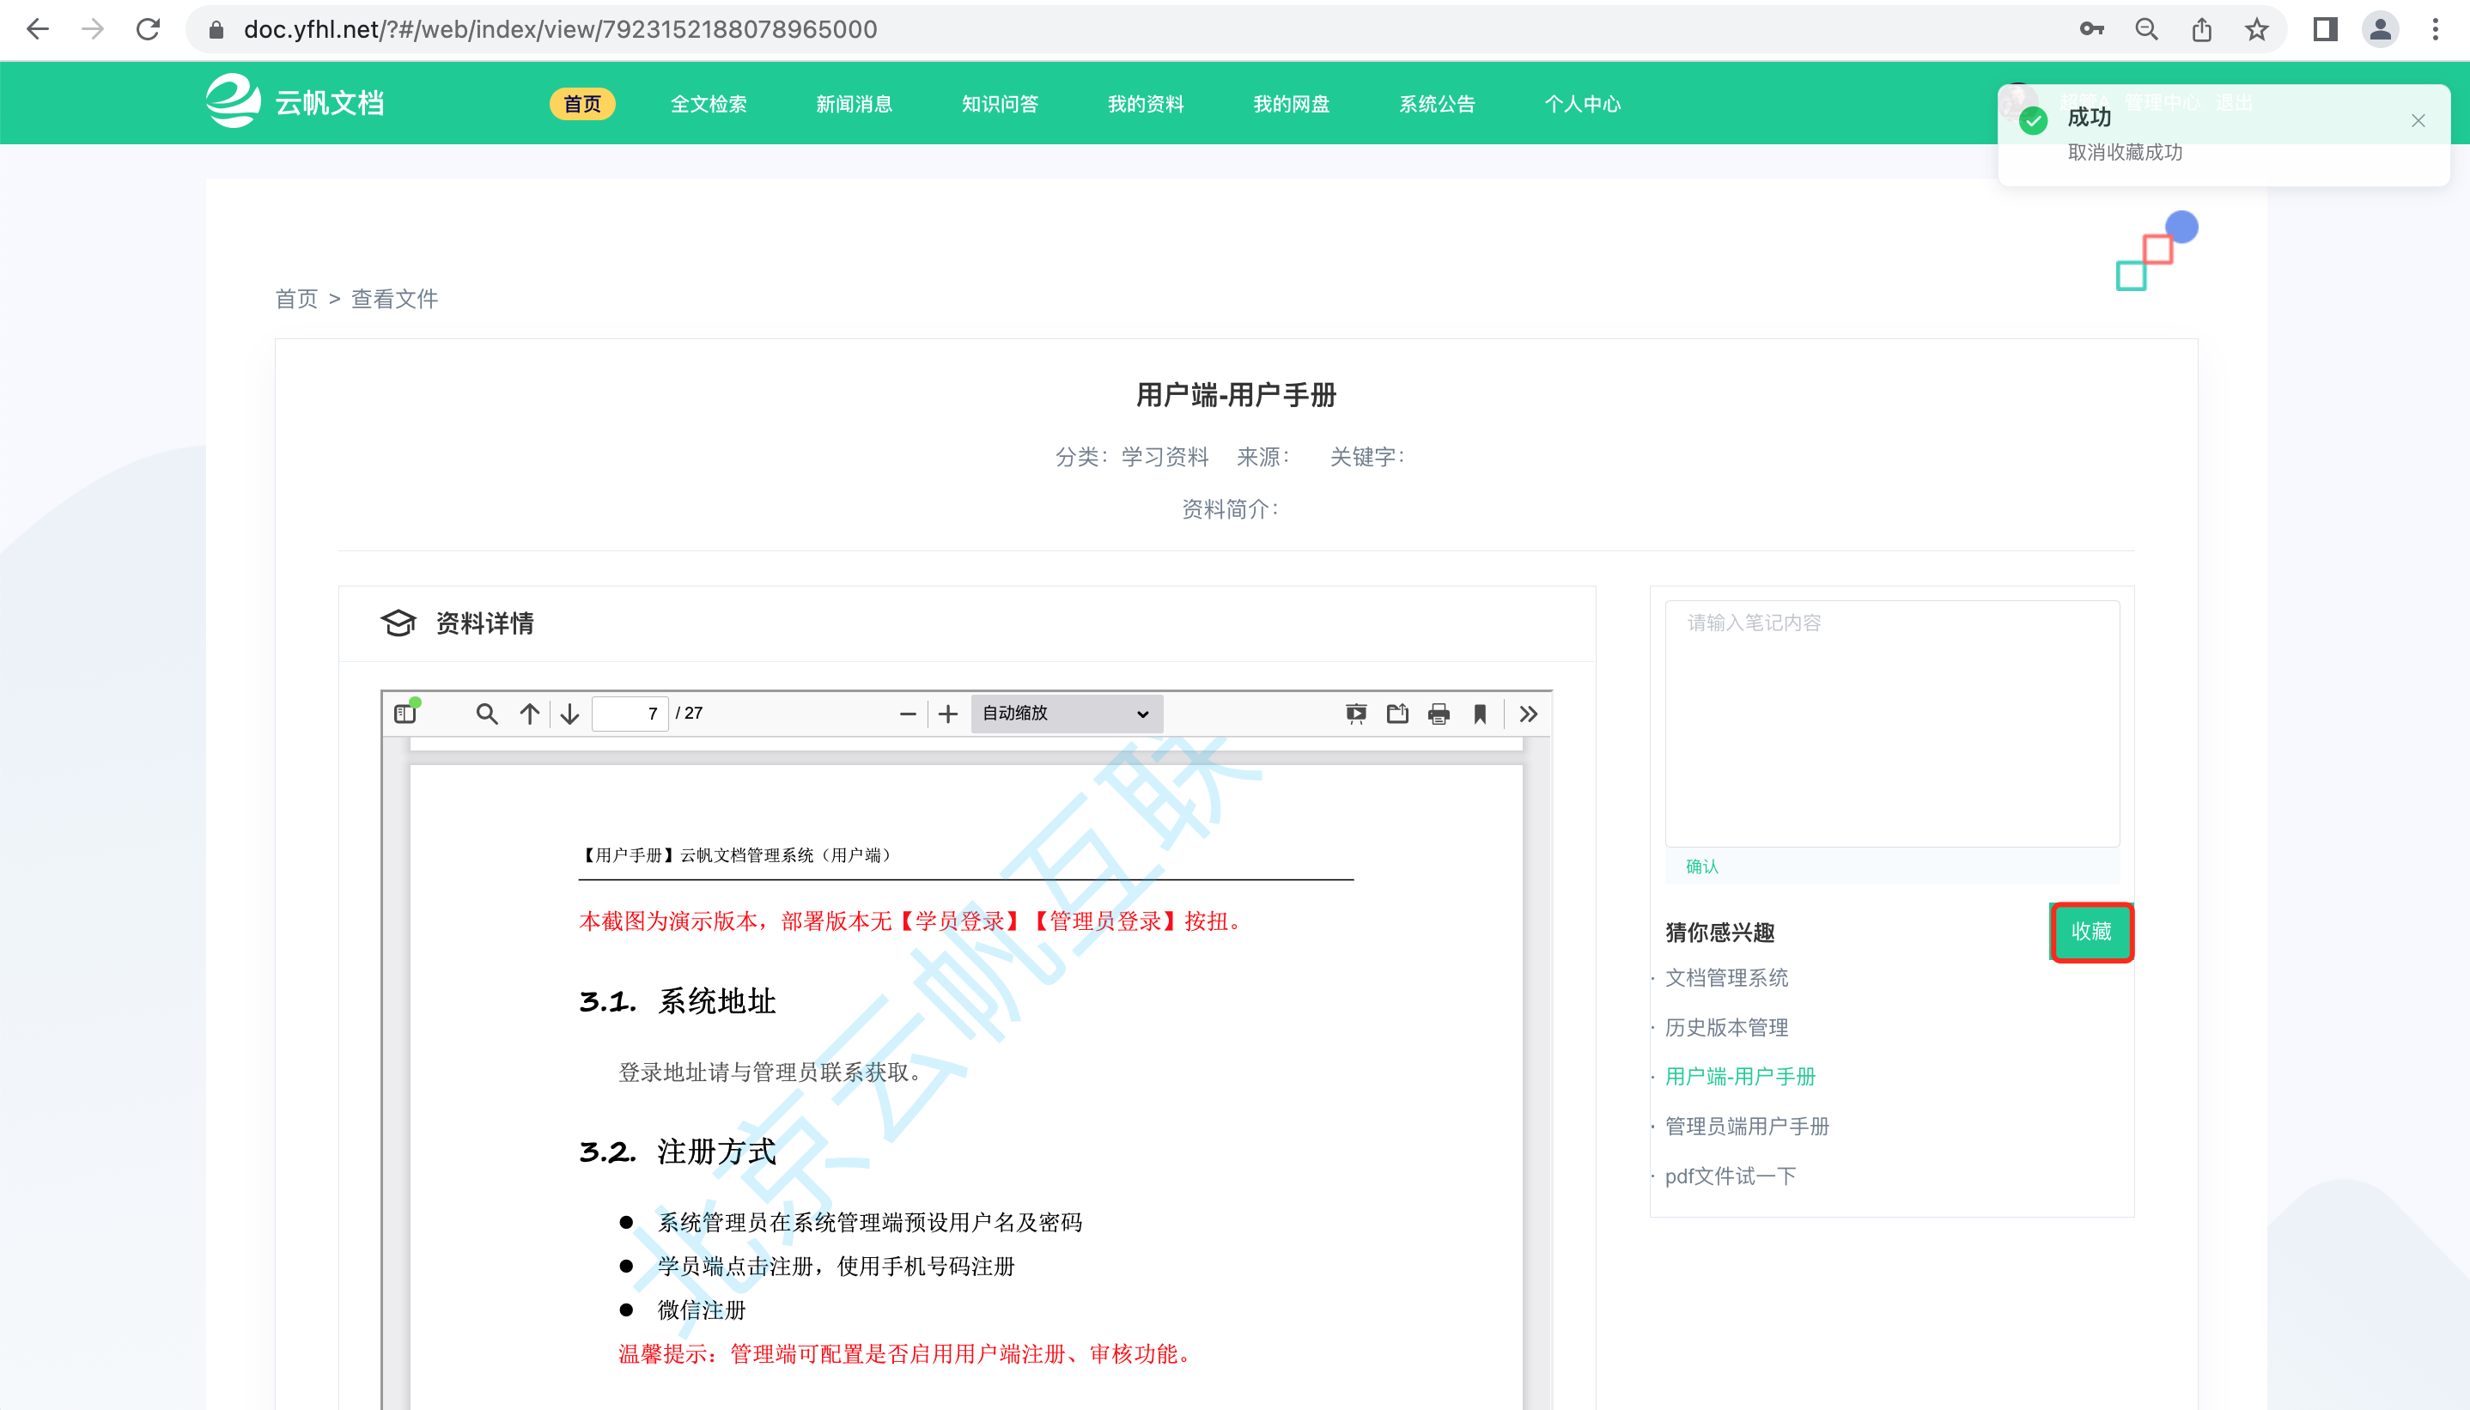The height and width of the screenshot is (1410, 2470).
Task: Click the 3.1. 系统地址 heading
Action: (x=678, y=1001)
